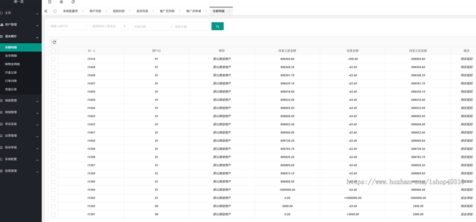Close the 系统配置项 tab
The height and width of the screenshot is (222, 476).
coord(83,11)
